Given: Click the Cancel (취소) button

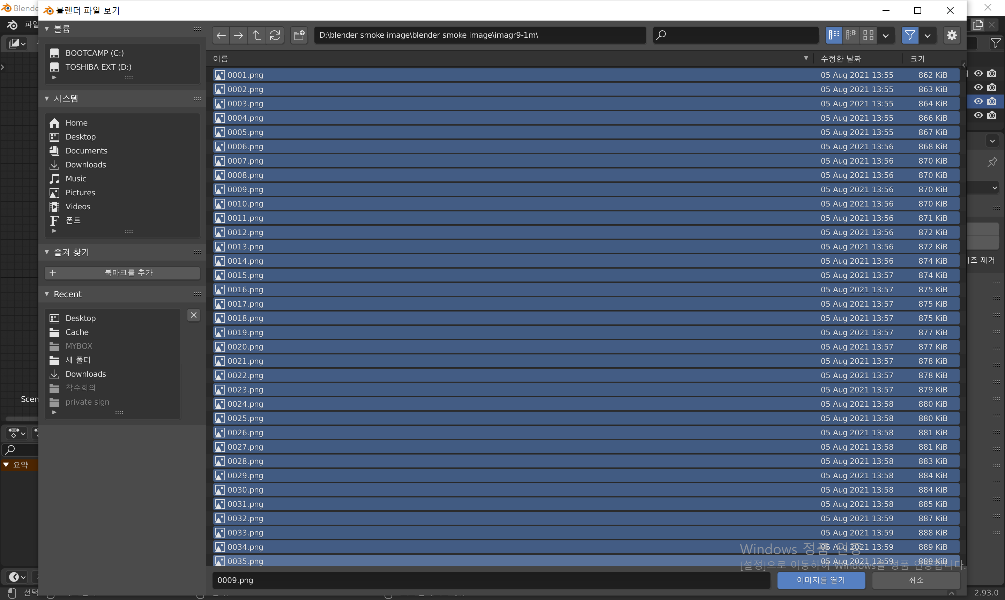Looking at the screenshot, I should pos(916,580).
